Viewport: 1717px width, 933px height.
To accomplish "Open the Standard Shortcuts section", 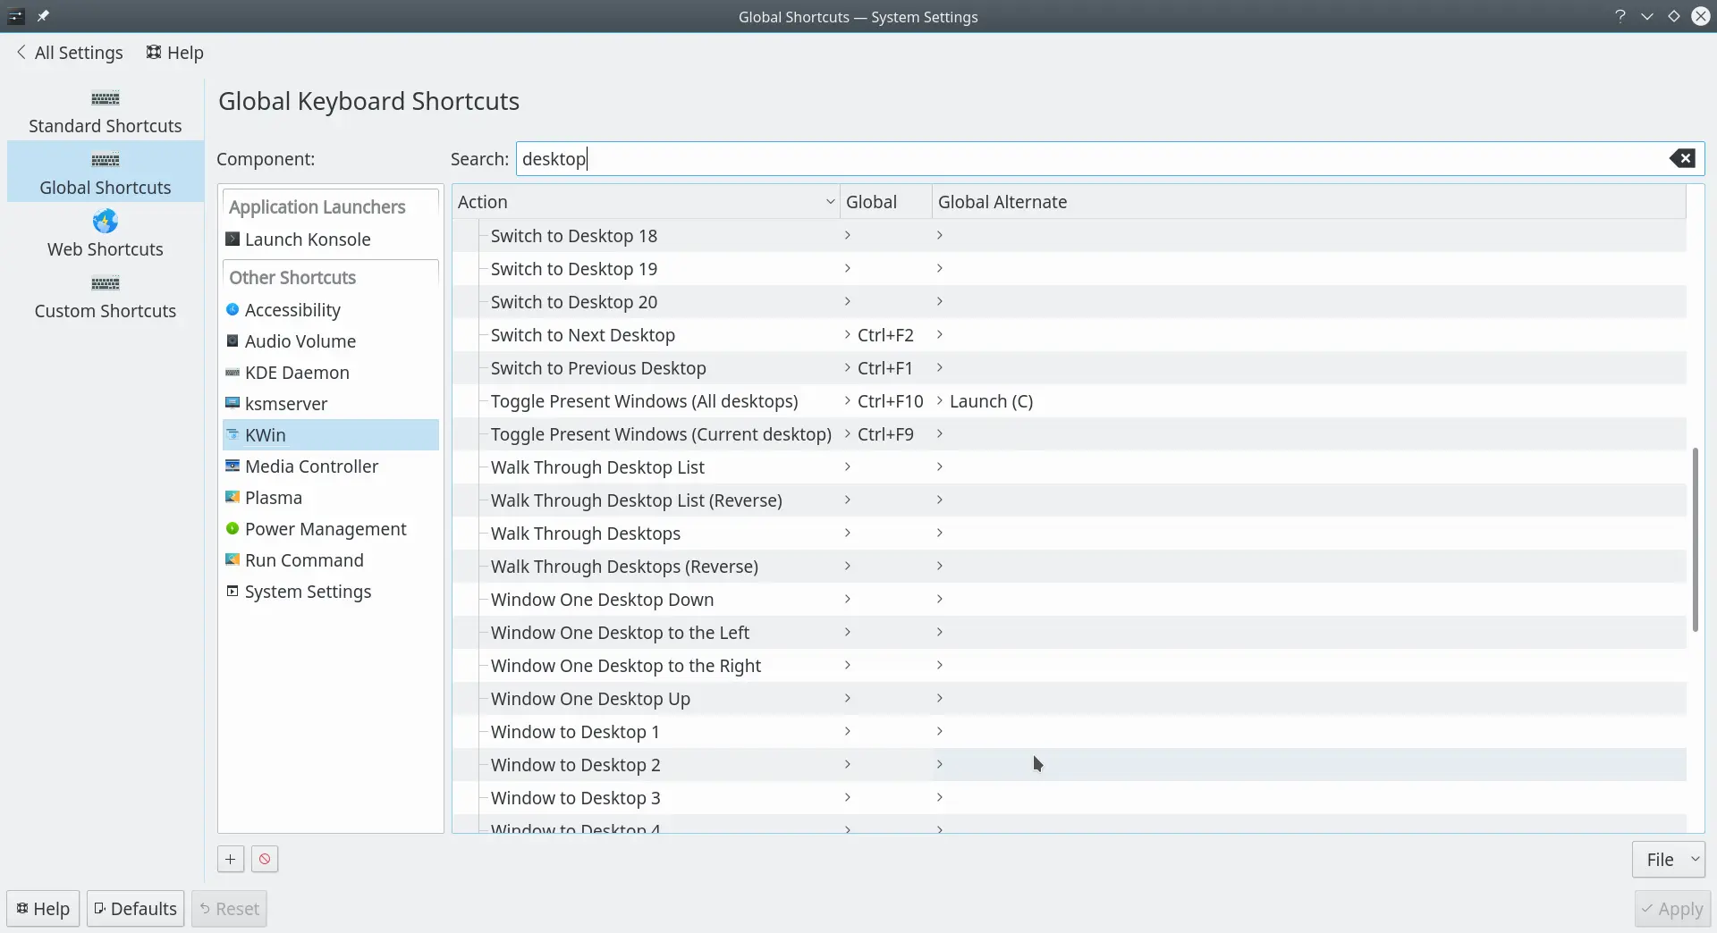I will point(106,111).
